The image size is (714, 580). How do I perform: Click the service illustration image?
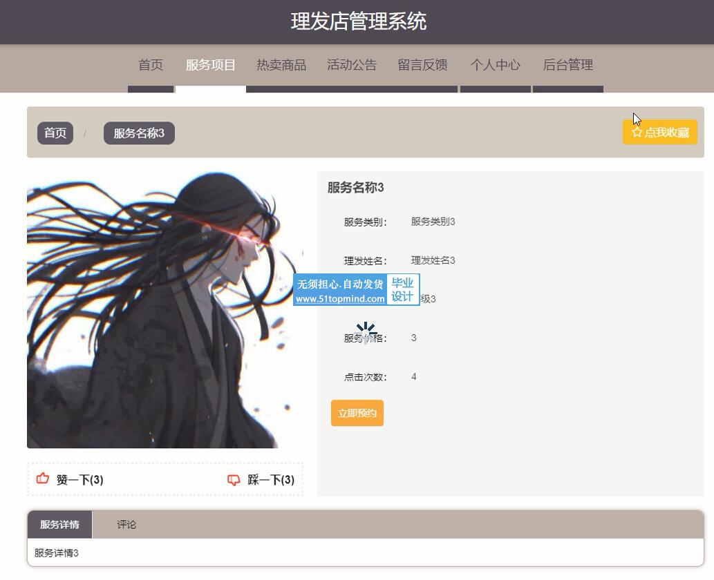[x=165, y=310]
